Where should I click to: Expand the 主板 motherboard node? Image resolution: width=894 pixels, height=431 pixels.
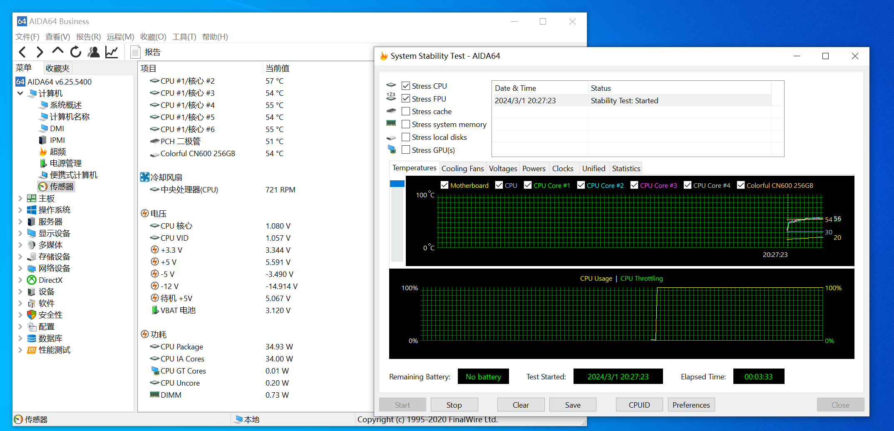[20, 198]
